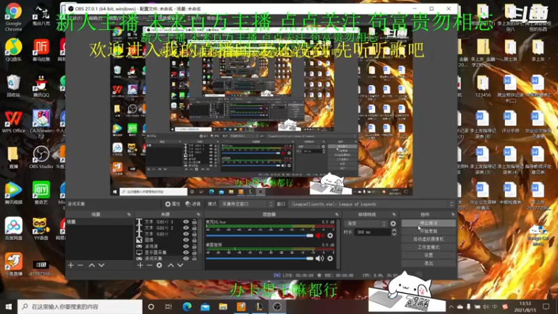Open 爱奇艺 desktop shortcut
The height and width of the screenshot is (314, 558).
click(x=41, y=193)
